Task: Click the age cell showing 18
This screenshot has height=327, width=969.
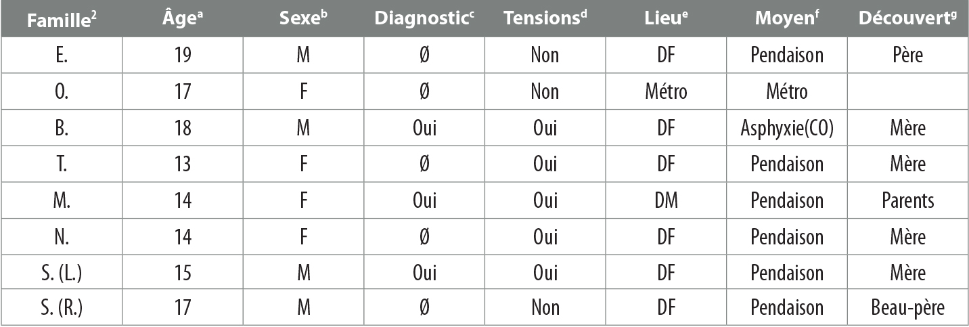Action: coord(182,128)
